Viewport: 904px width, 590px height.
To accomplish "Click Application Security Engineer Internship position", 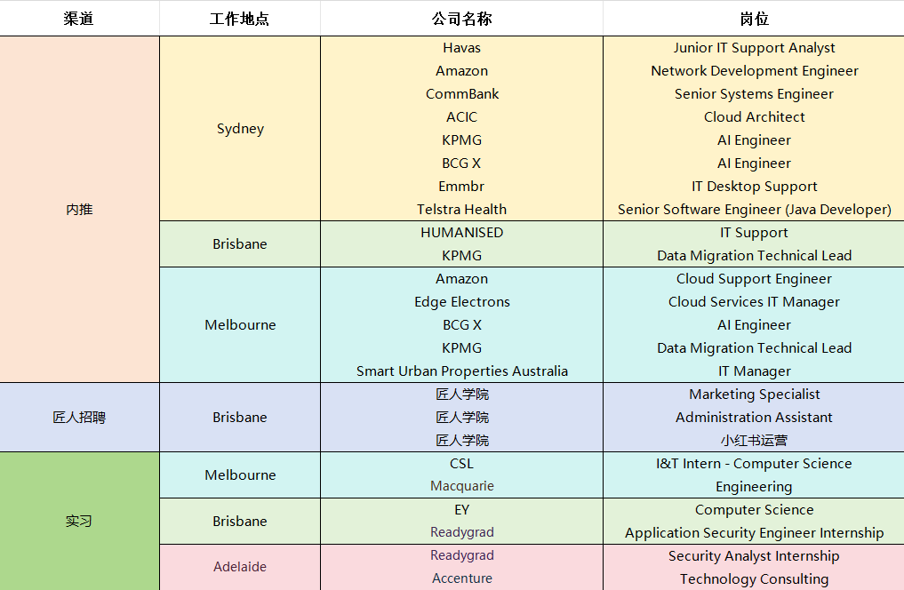I will coord(754,533).
